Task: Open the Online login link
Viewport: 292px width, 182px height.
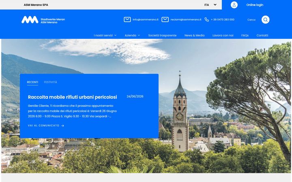Action: 255,5
